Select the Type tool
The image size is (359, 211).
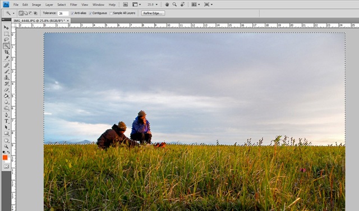pos(6,121)
